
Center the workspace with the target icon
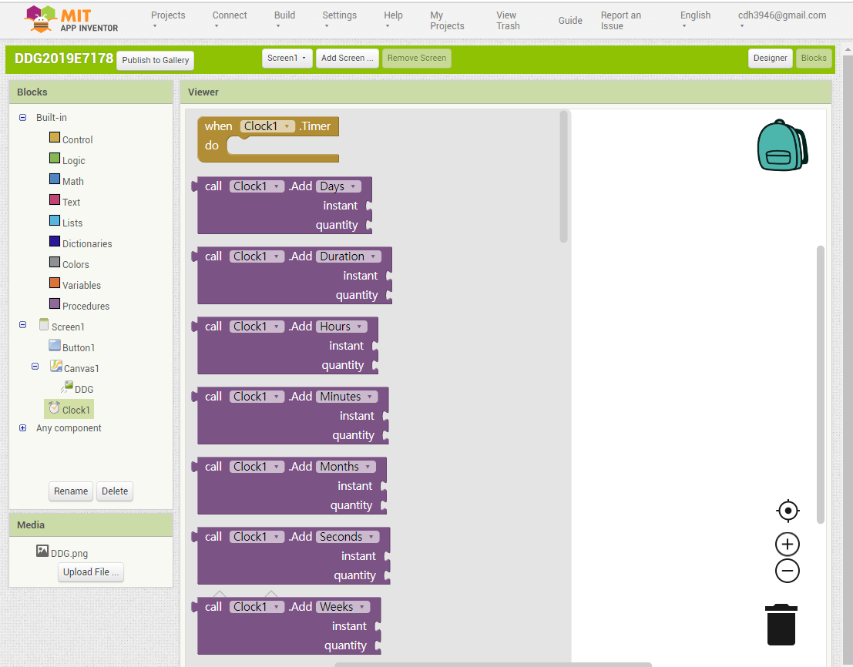[788, 511]
